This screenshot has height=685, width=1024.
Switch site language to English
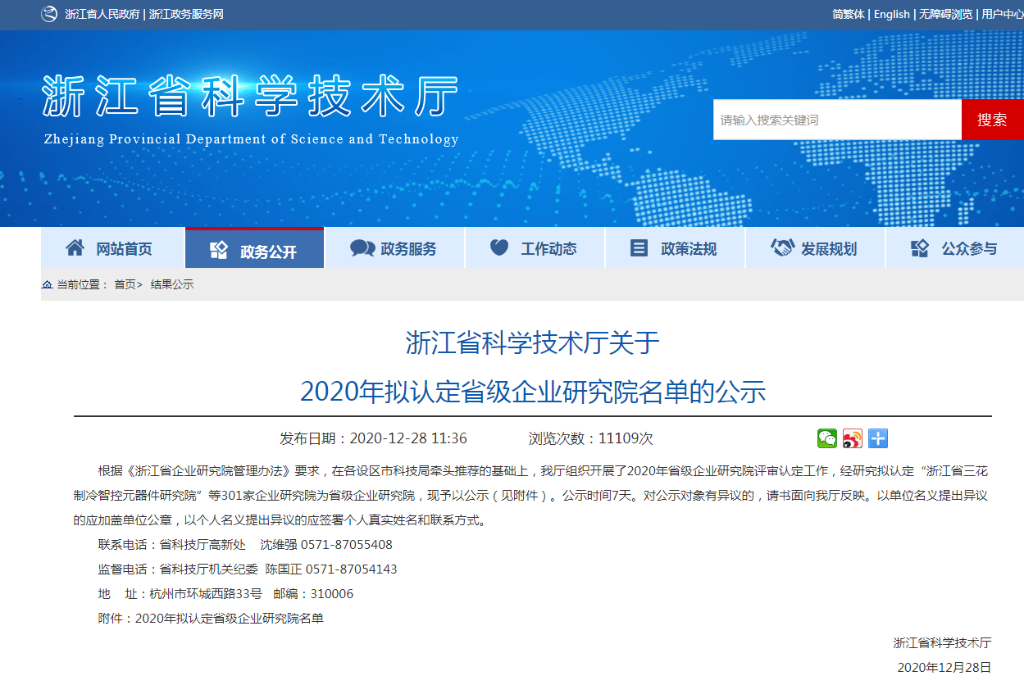[x=891, y=14]
